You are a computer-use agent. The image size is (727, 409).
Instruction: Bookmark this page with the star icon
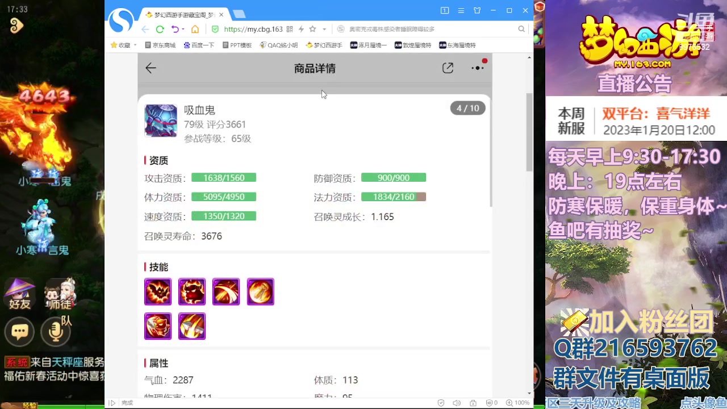point(312,29)
